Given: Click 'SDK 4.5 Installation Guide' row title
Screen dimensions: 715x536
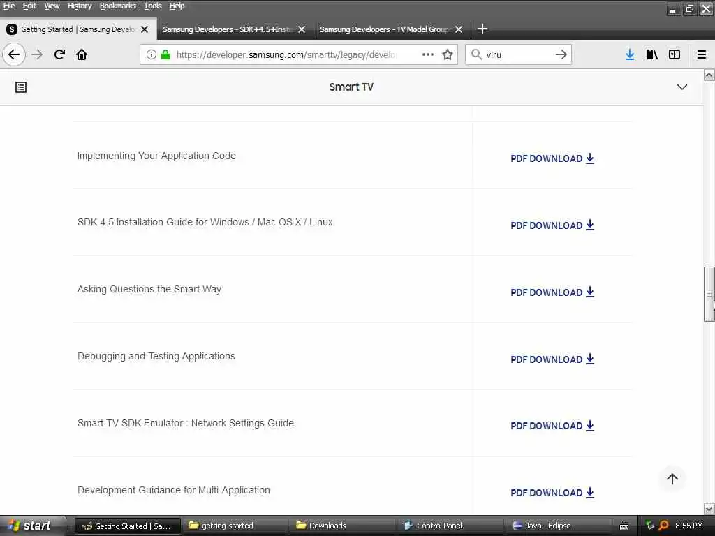Looking at the screenshot, I should coord(205,222).
